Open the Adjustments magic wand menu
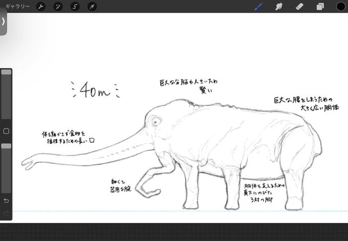 click(58, 7)
